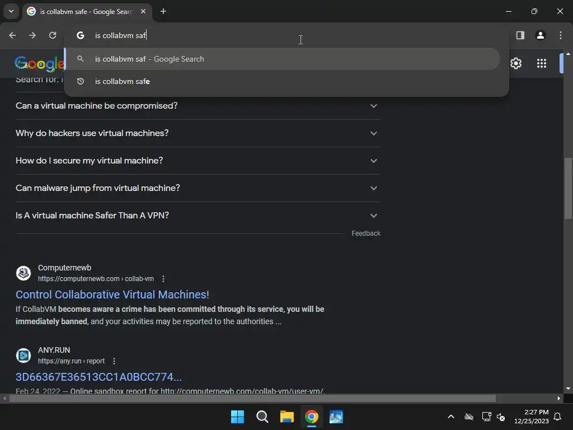Open the any.run › report URL
The height and width of the screenshot is (430, 573).
pos(71,361)
